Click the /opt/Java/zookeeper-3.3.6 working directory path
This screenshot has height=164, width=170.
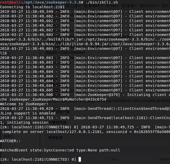(x=52, y=2)
